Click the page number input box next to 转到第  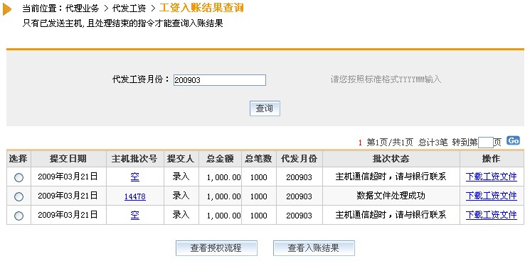tap(486, 143)
